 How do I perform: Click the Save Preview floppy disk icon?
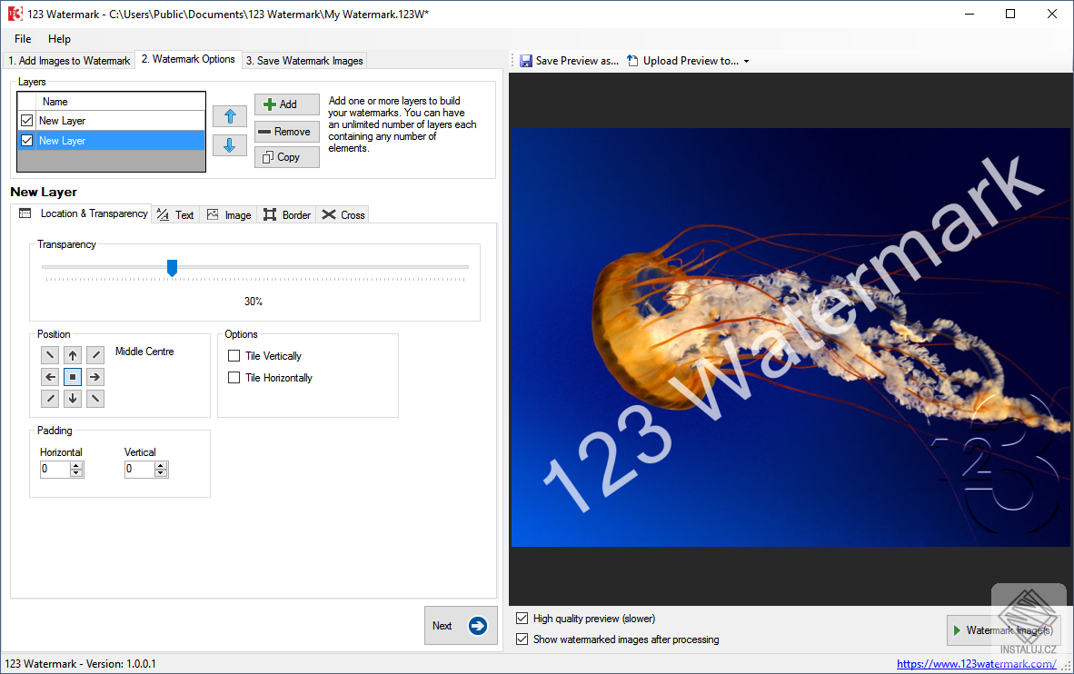point(526,61)
